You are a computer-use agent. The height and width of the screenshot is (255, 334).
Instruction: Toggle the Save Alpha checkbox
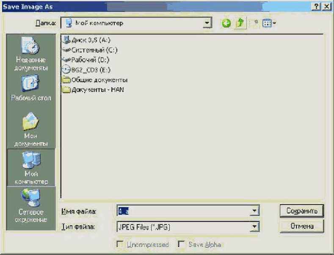click(x=182, y=244)
